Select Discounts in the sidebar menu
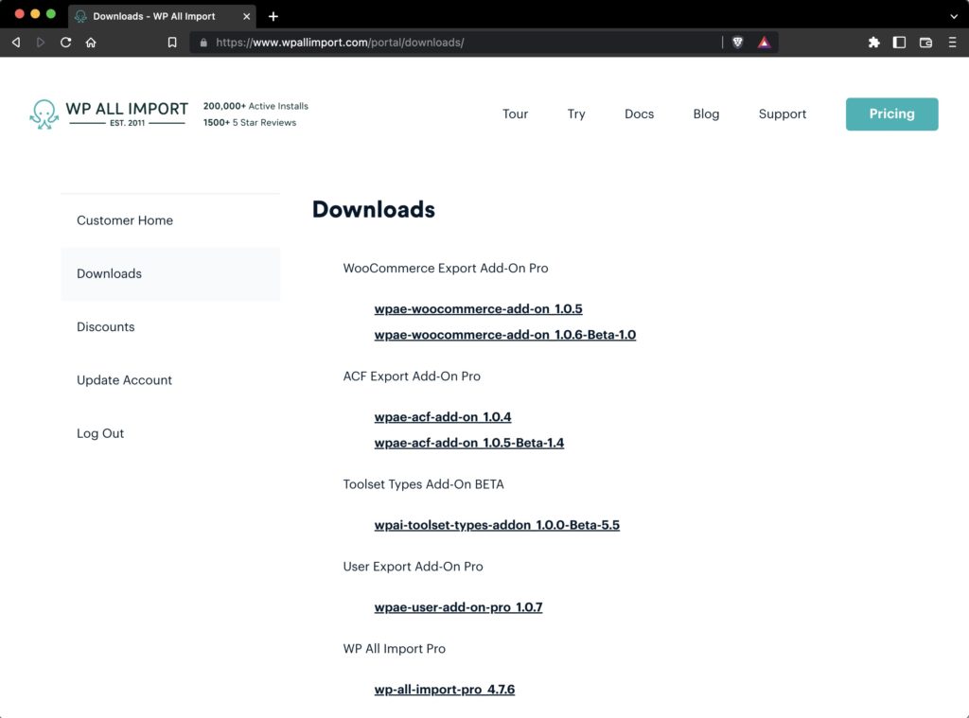Screen dimensions: 969x718 105,326
